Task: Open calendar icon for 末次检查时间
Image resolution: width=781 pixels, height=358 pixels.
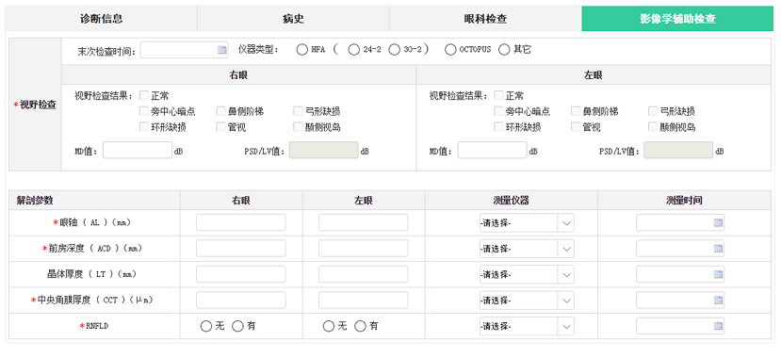Action: point(222,50)
